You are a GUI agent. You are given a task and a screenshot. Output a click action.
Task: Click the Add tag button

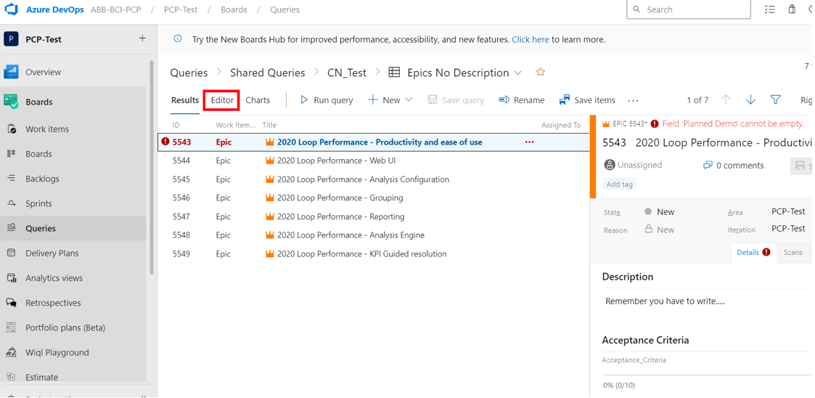pos(620,184)
